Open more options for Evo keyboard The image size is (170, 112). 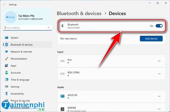[159, 61]
